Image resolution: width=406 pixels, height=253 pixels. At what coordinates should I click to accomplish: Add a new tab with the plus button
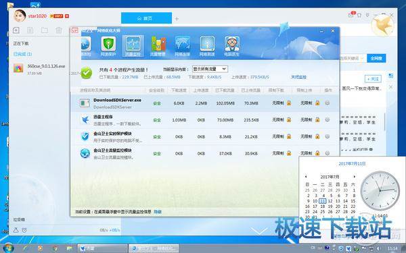coord(177,19)
